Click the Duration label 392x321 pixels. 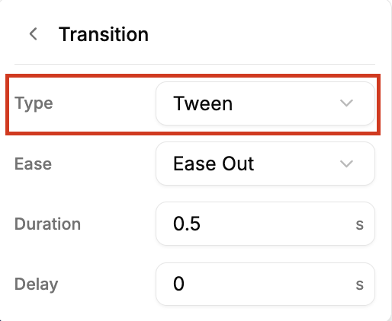47,224
